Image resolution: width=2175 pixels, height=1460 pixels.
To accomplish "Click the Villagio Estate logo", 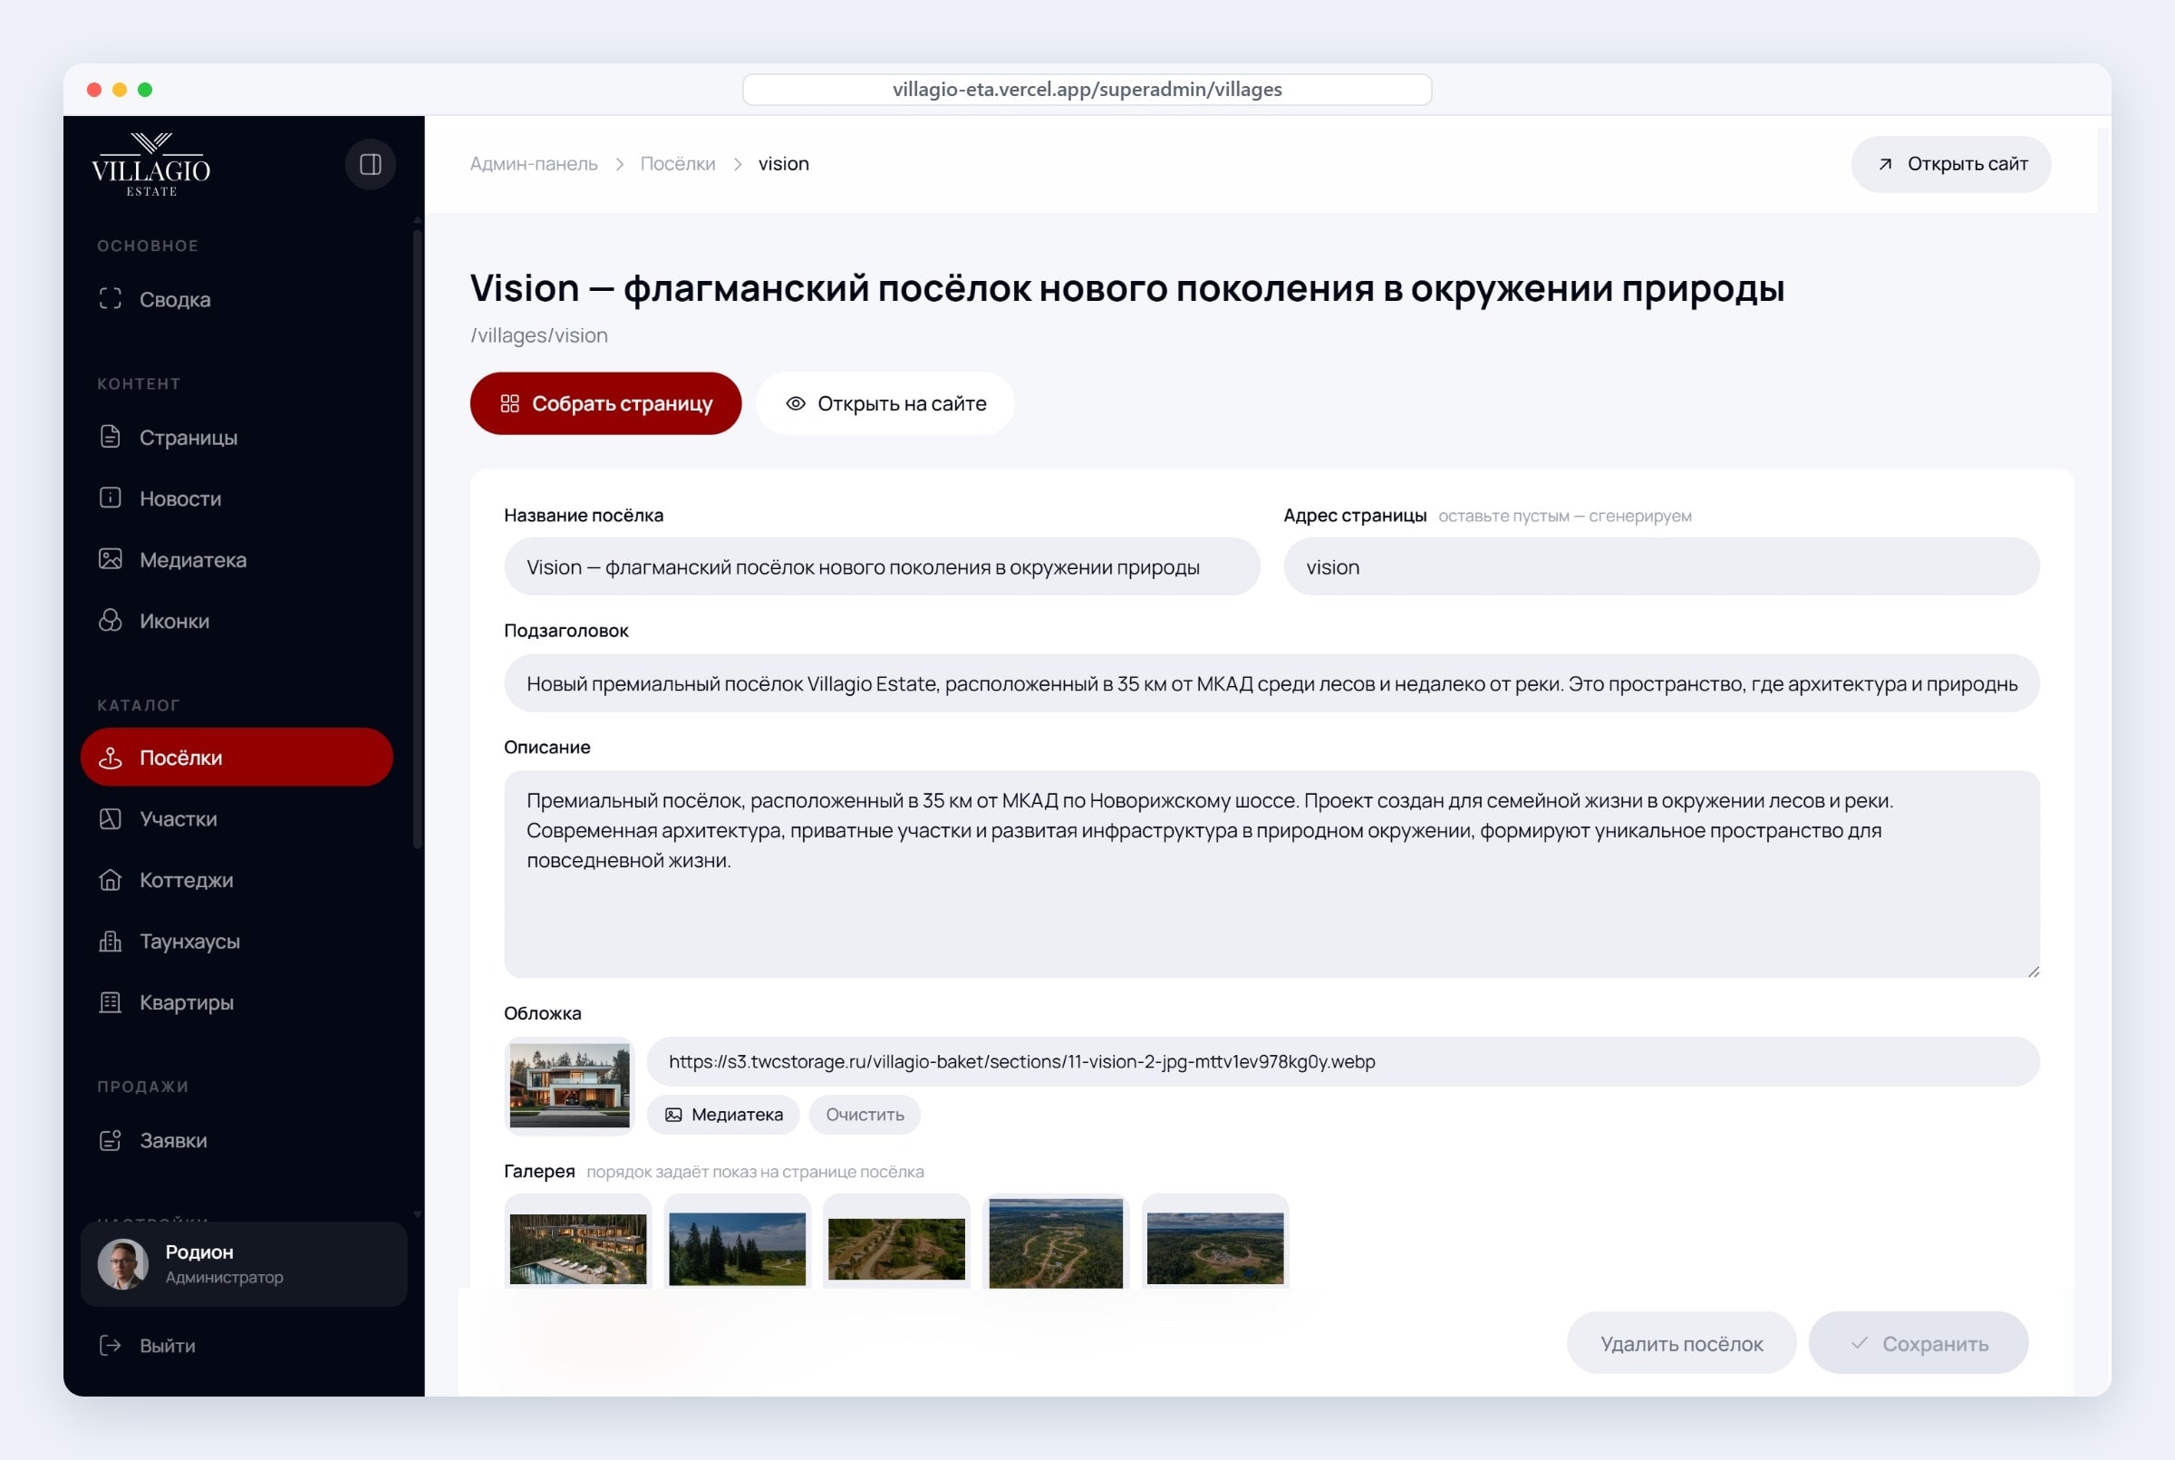I will click(150, 165).
